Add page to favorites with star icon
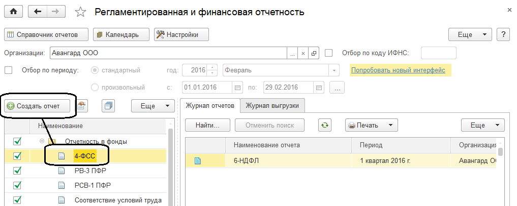517x206 pixels. (80, 12)
